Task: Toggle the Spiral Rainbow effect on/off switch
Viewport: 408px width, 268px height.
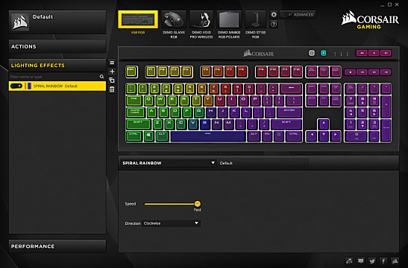Action: click(16, 86)
